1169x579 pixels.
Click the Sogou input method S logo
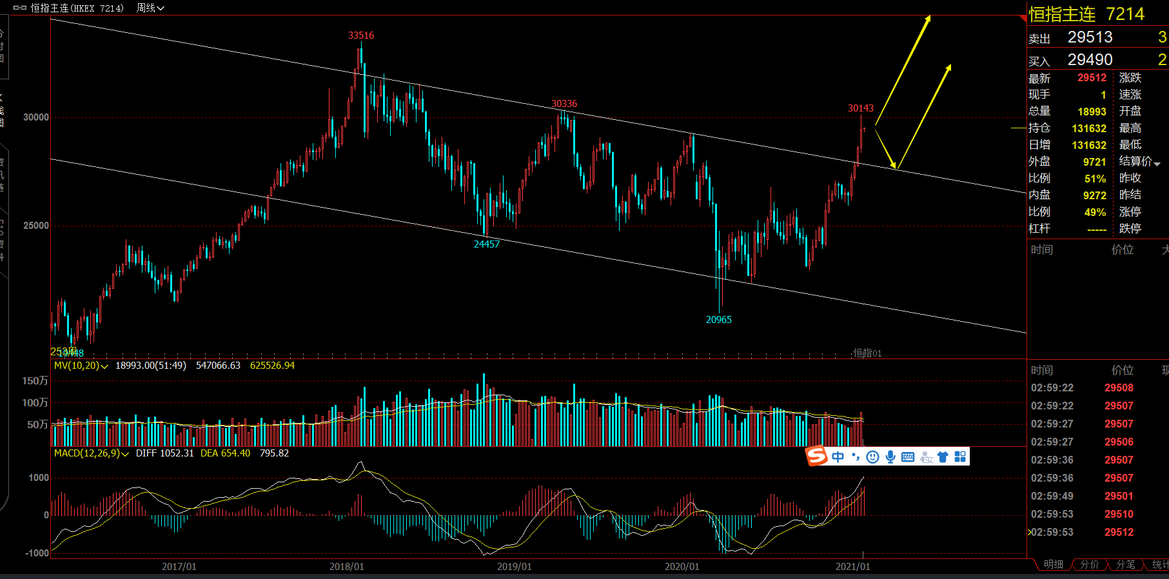tap(817, 456)
